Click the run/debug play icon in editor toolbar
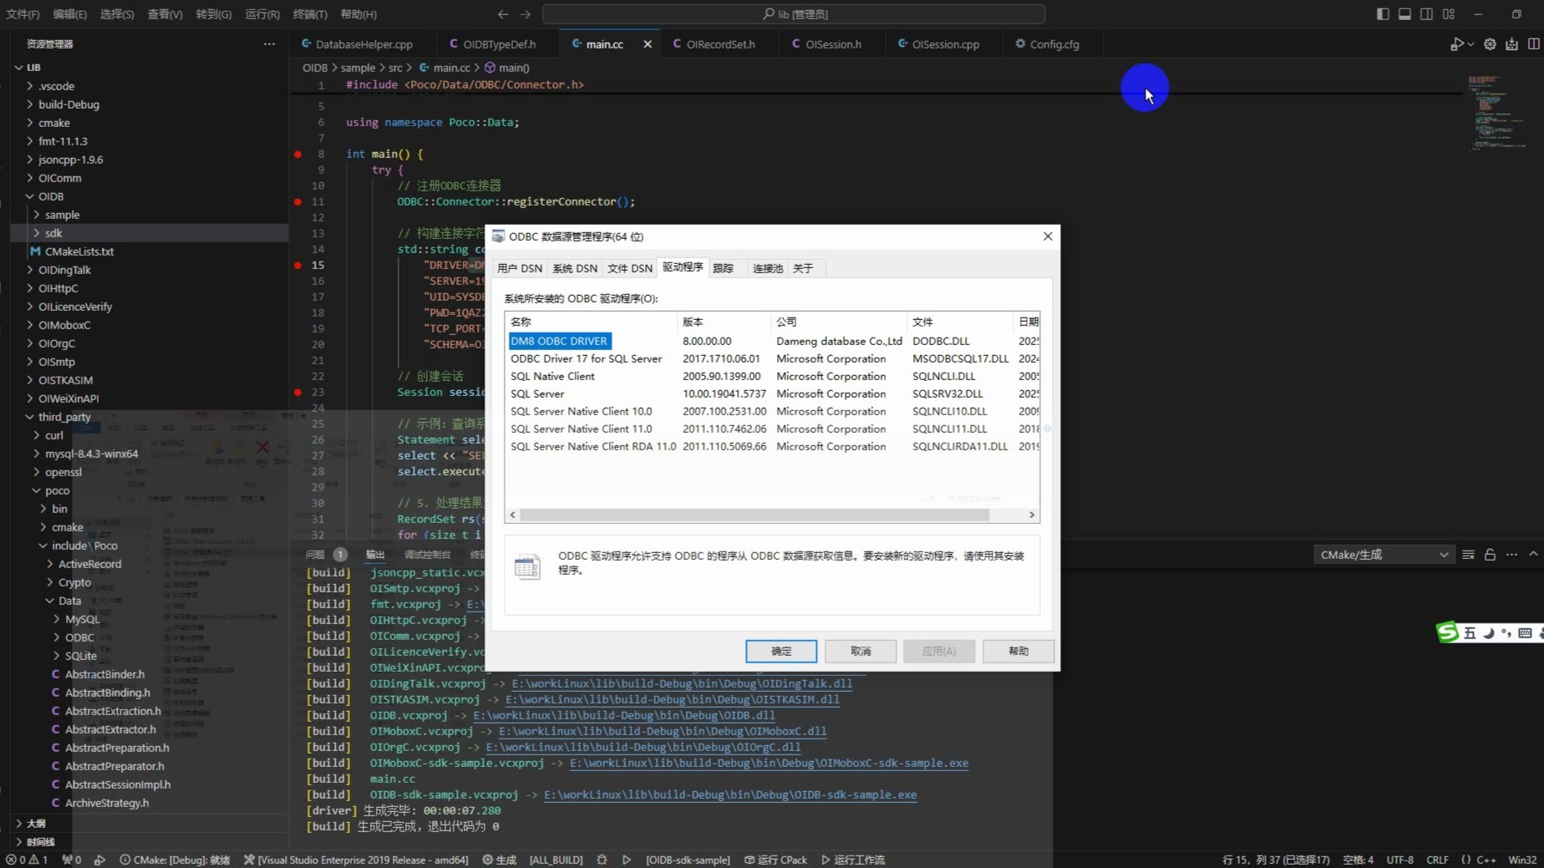Screen dimensions: 1544x868 [1456, 44]
